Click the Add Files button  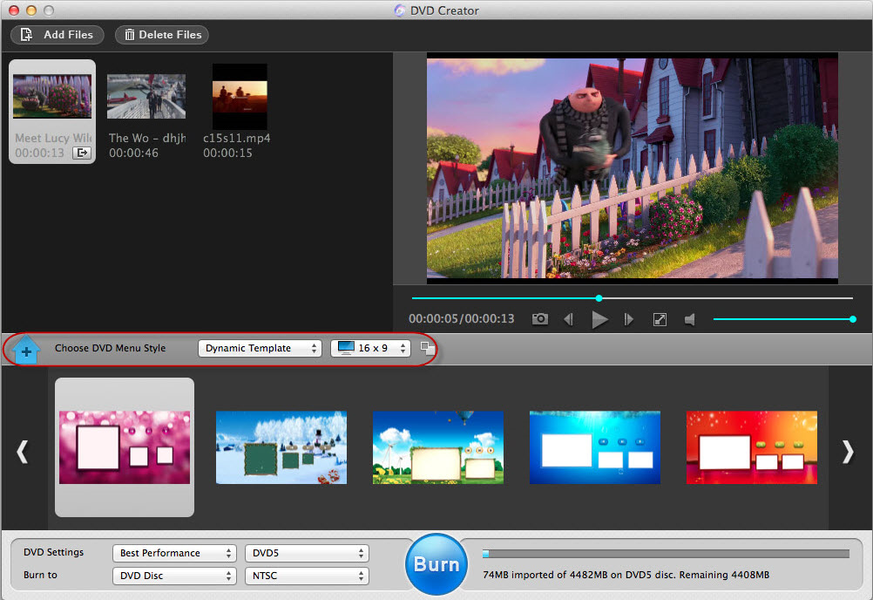point(58,35)
